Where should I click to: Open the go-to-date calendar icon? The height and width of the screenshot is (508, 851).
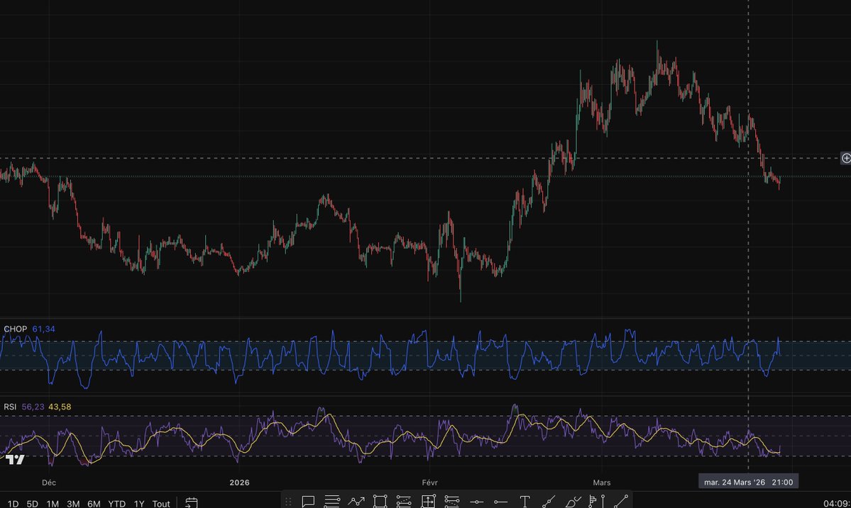191,503
